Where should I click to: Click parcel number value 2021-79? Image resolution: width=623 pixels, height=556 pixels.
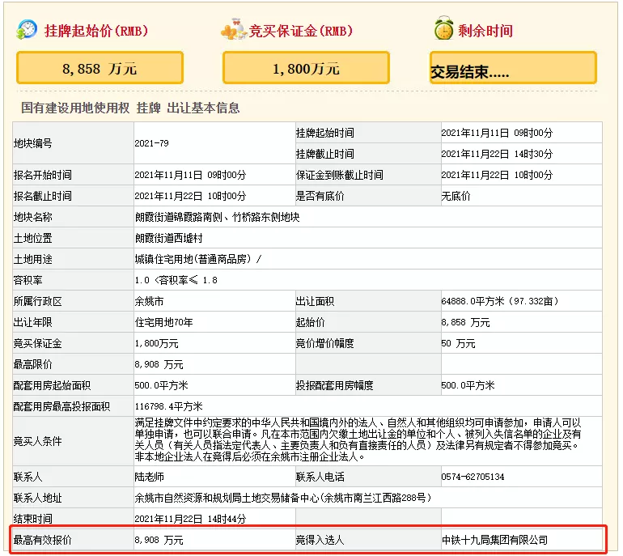coord(152,143)
